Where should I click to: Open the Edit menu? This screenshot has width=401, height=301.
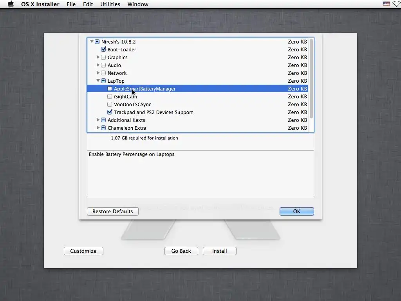(88, 4)
